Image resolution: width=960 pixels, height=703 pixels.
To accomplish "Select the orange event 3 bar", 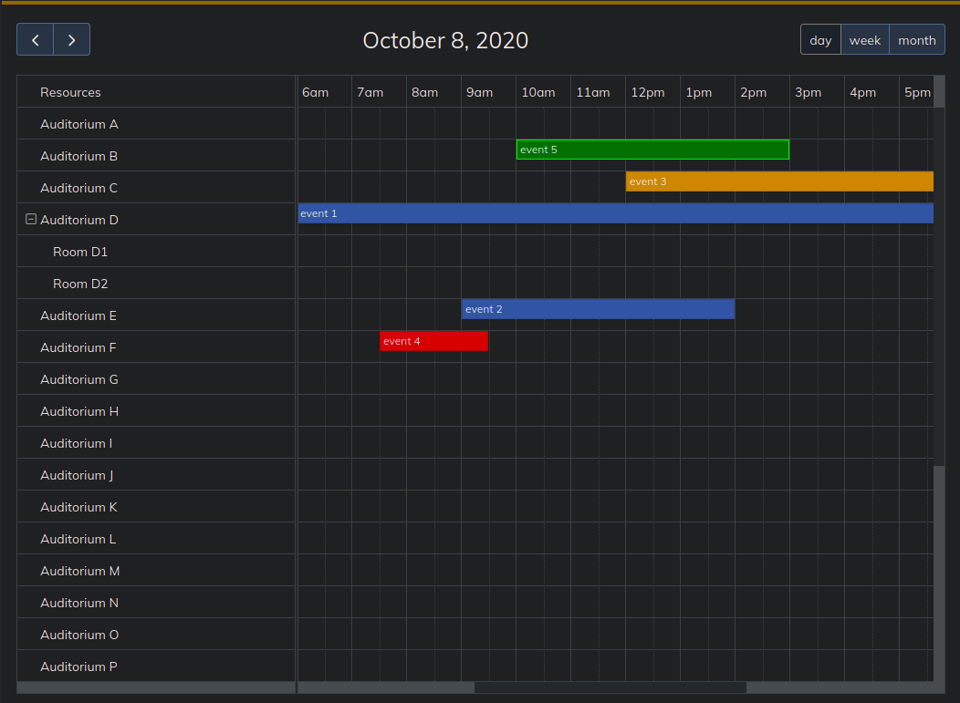I will (779, 181).
